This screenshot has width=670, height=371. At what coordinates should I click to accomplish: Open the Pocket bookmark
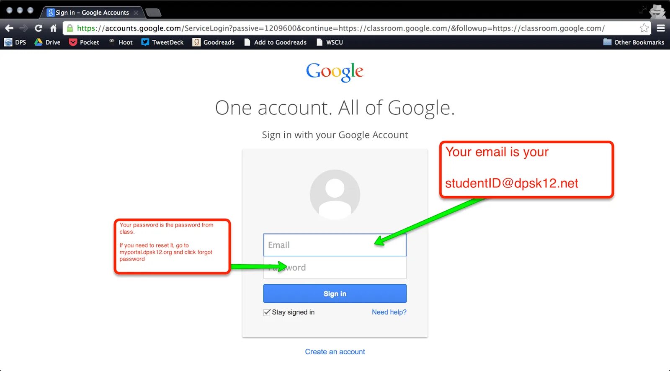pyautogui.click(x=84, y=42)
